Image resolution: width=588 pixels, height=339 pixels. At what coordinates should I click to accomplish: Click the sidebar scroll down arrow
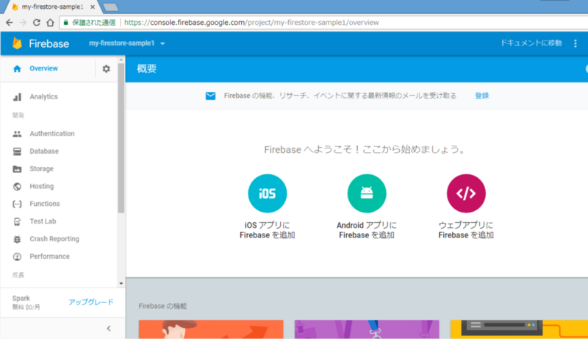pyautogui.click(x=121, y=284)
